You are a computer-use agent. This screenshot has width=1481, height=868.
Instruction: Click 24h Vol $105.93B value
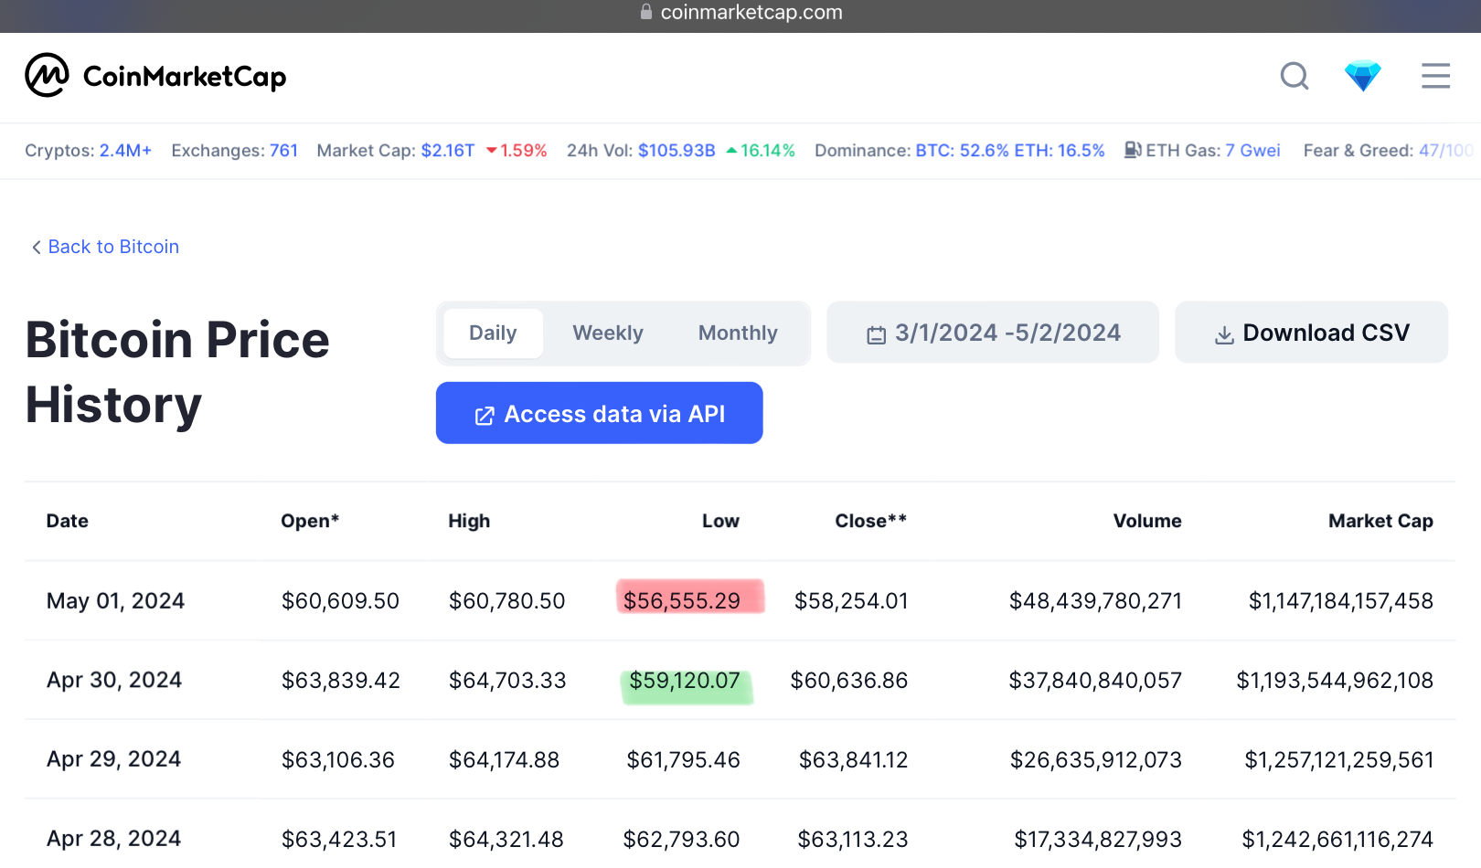(x=677, y=151)
